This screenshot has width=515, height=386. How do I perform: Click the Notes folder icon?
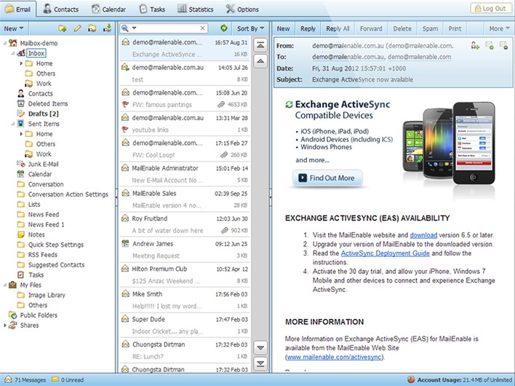(x=20, y=235)
